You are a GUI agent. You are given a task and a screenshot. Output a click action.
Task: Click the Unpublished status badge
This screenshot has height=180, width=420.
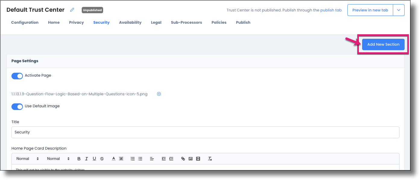[x=92, y=10]
